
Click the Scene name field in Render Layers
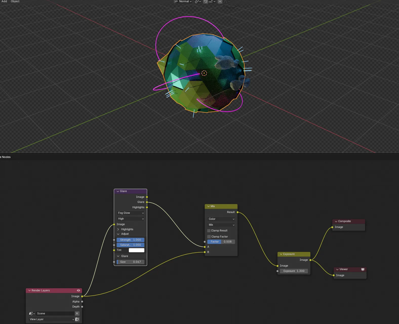[55, 313]
